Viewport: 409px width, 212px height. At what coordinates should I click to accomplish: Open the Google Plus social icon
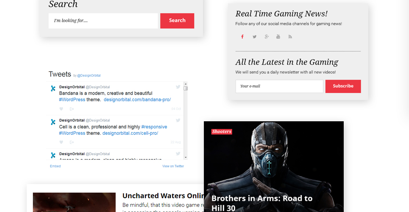266,36
